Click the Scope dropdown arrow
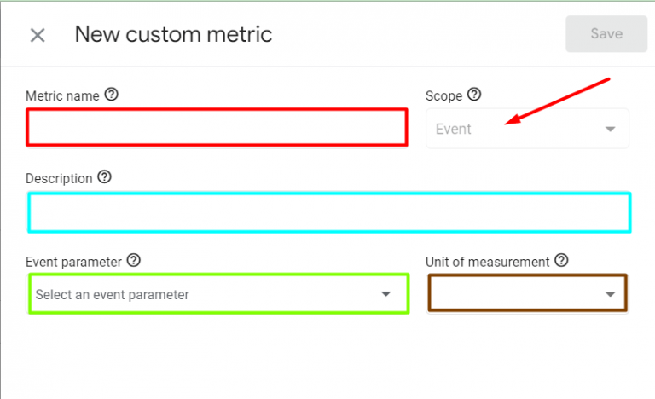This screenshot has height=399, width=655. coord(611,129)
